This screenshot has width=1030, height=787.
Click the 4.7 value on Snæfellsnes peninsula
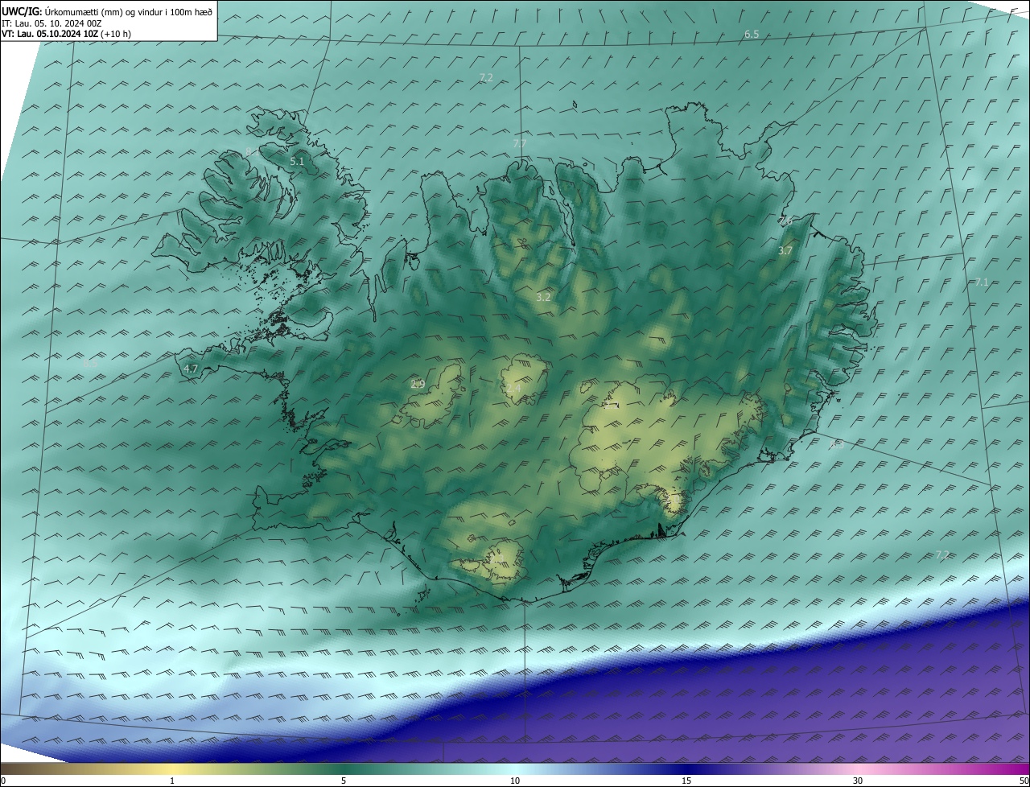point(191,369)
